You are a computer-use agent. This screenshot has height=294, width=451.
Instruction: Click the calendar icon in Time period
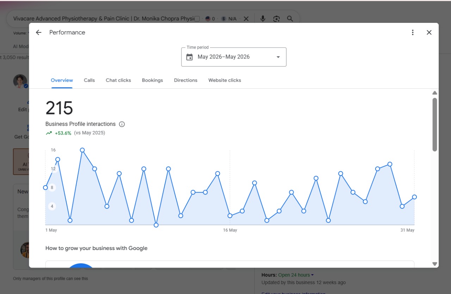[190, 57]
